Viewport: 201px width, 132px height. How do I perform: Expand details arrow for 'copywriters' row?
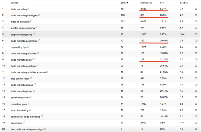tap(196, 123)
